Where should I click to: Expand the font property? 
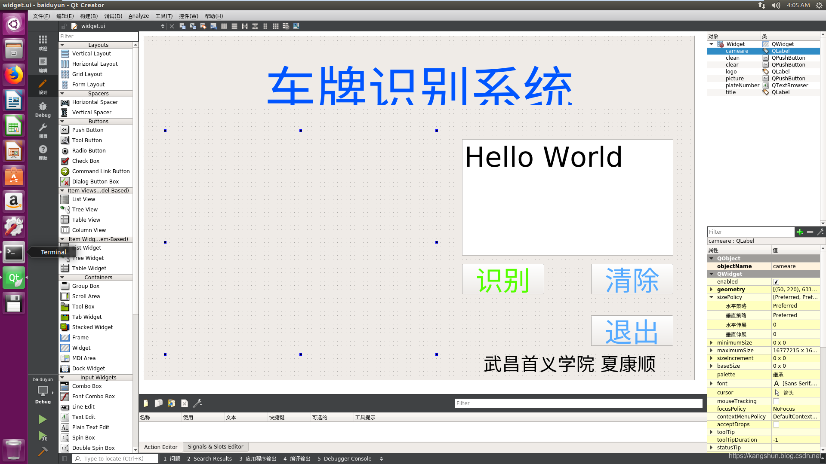[712, 384]
